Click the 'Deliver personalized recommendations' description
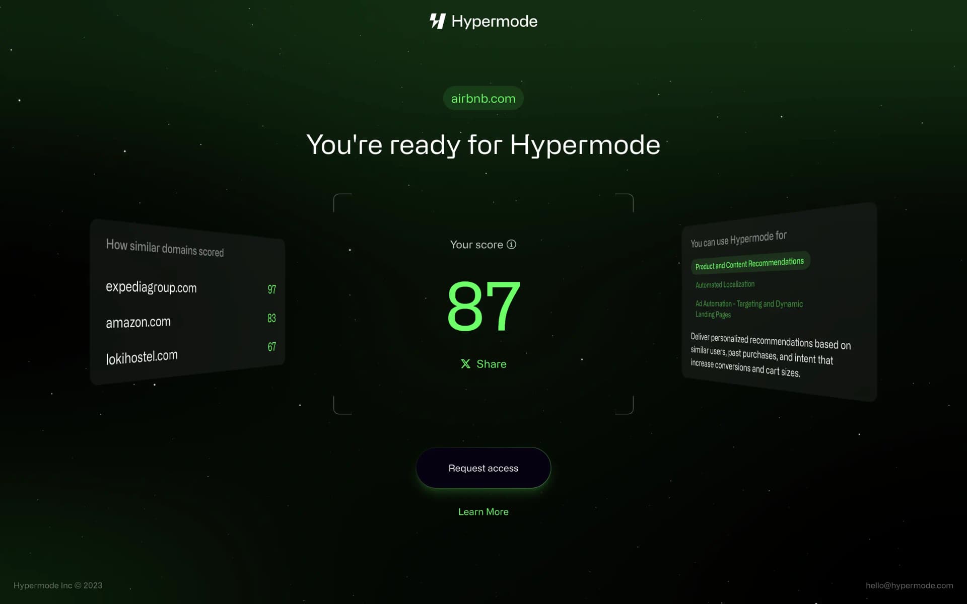The width and height of the screenshot is (967, 604). tap(771, 354)
